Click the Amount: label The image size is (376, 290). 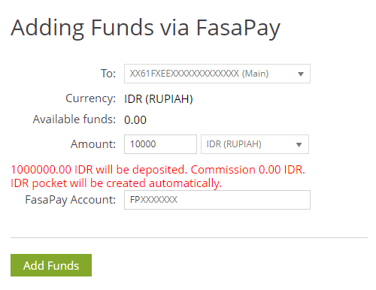pos(93,144)
